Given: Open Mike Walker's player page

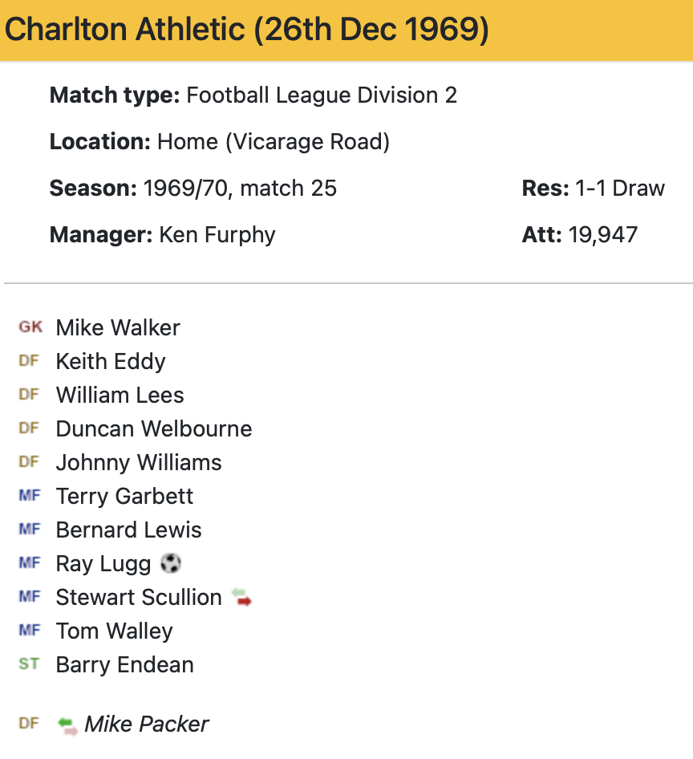Looking at the screenshot, I should pyautogui.click(x=118, y=327).
